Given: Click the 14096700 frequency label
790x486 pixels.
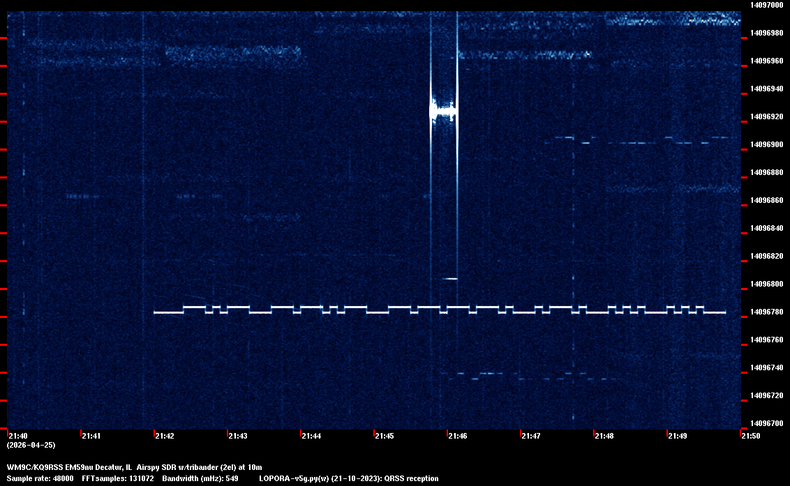Looking at the screenshot, I should point(766,423).
